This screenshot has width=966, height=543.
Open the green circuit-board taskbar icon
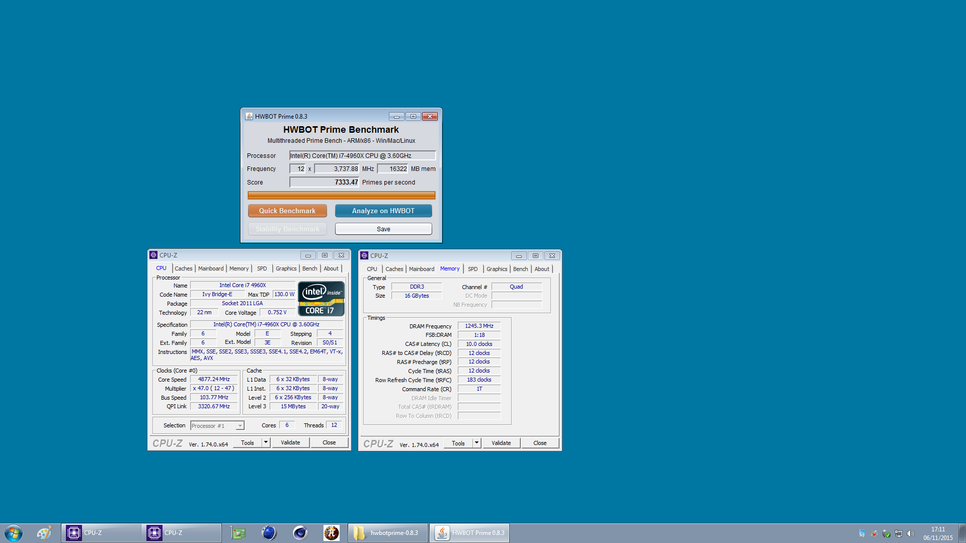tap(238, 533)
